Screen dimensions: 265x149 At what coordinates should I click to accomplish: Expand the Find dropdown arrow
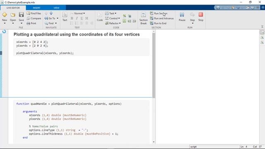[56, 23]
